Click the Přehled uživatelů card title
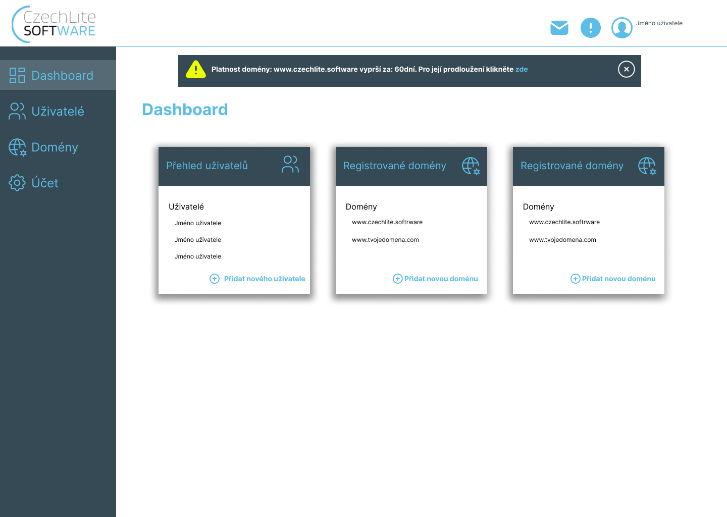 (x=207, y=166)
